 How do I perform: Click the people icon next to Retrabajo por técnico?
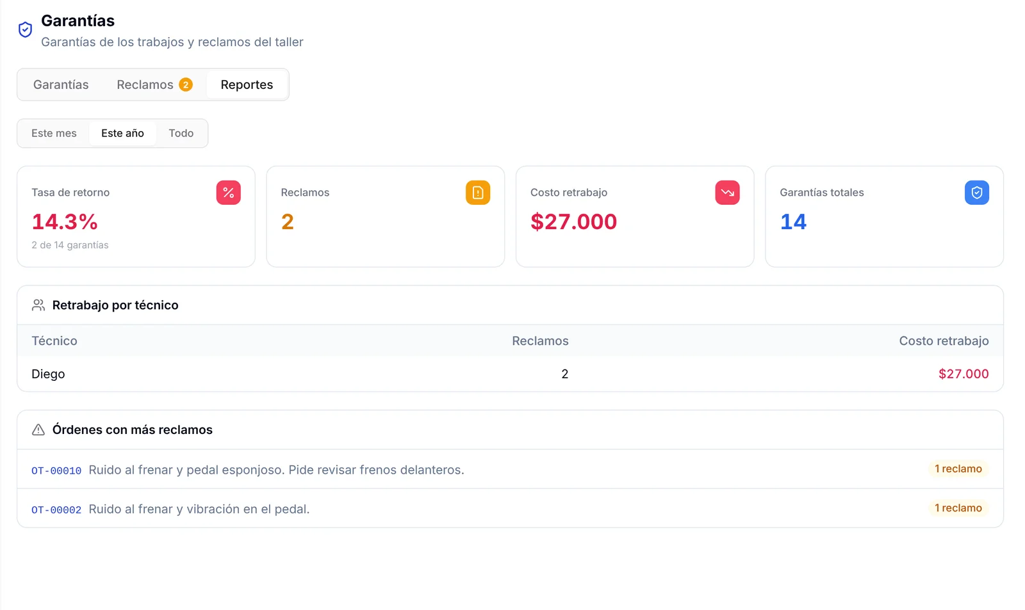point(38,305)
